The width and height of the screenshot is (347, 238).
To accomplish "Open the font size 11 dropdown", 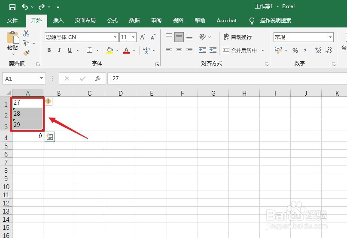I will click(134, 37).
